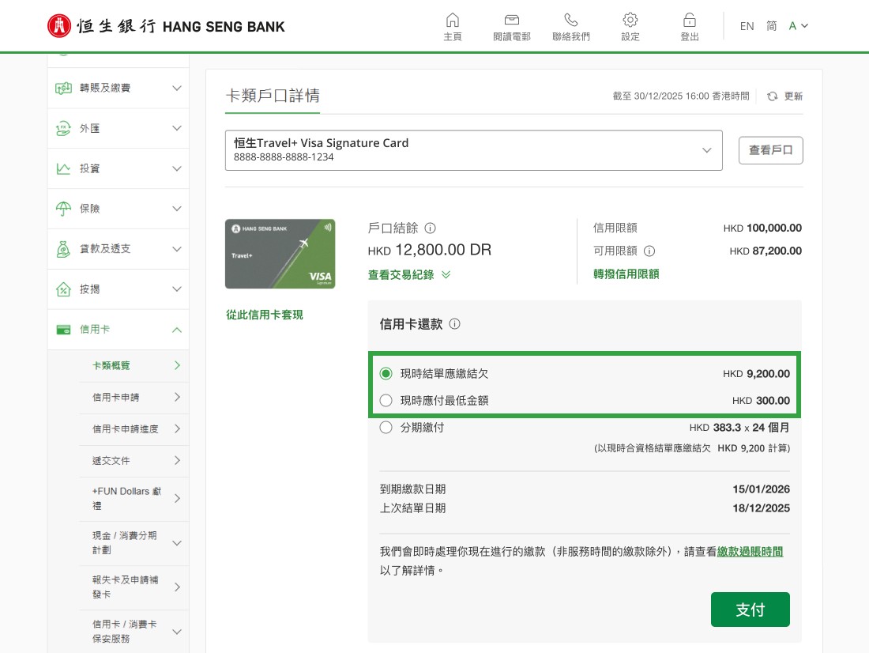869x653 pixels.
Task: Open the mail inbox icon
Action: point(511,21)
